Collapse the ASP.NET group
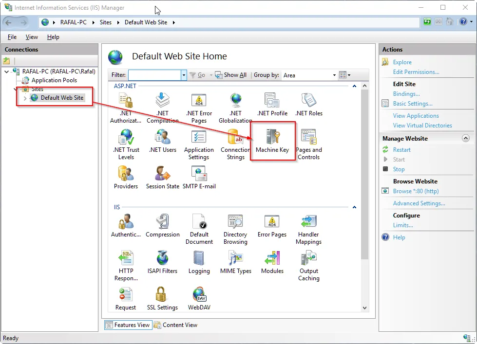The height and width of the screenshot is (344, 477). click(x=354, y=86)
